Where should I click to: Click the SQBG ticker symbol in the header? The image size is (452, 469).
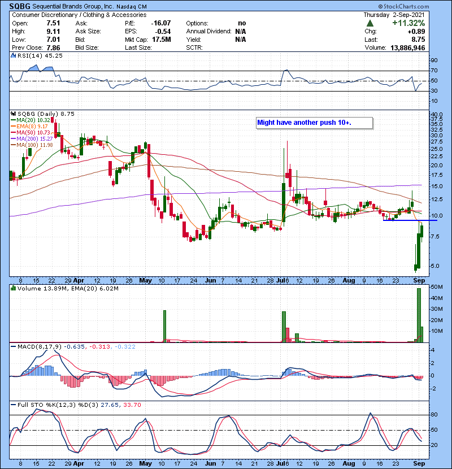pyautogui.click(x=20, y=6)
